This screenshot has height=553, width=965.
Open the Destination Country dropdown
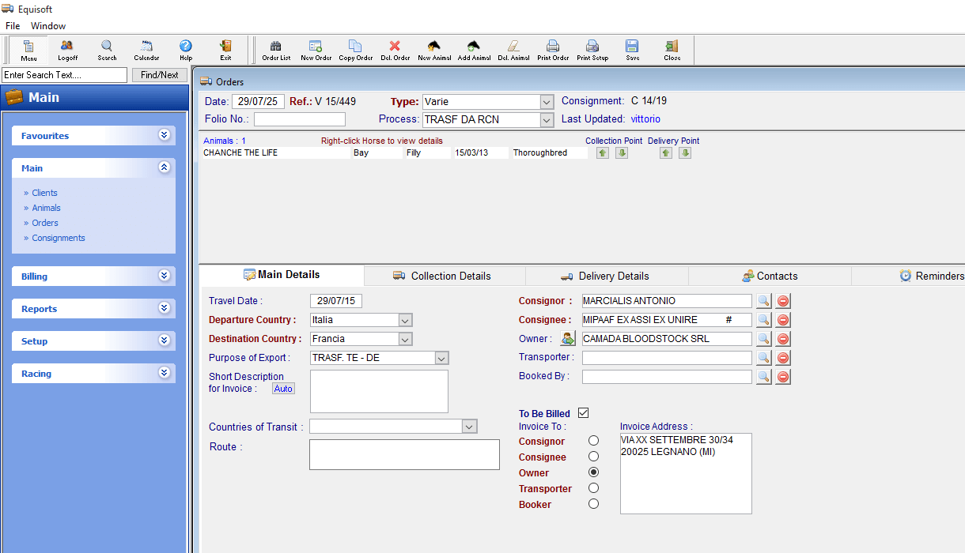pyautogui.click(x=406, y=339)
